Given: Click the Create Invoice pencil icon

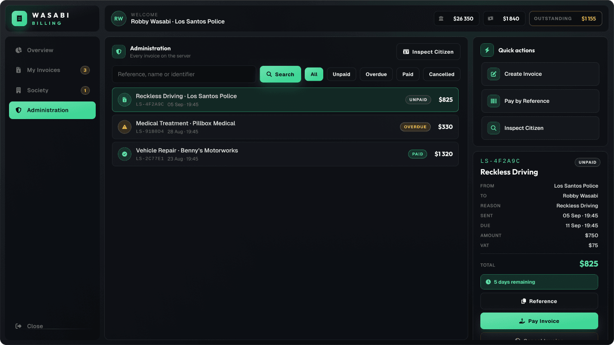Looking at the screenshot, I should point(493,74).
